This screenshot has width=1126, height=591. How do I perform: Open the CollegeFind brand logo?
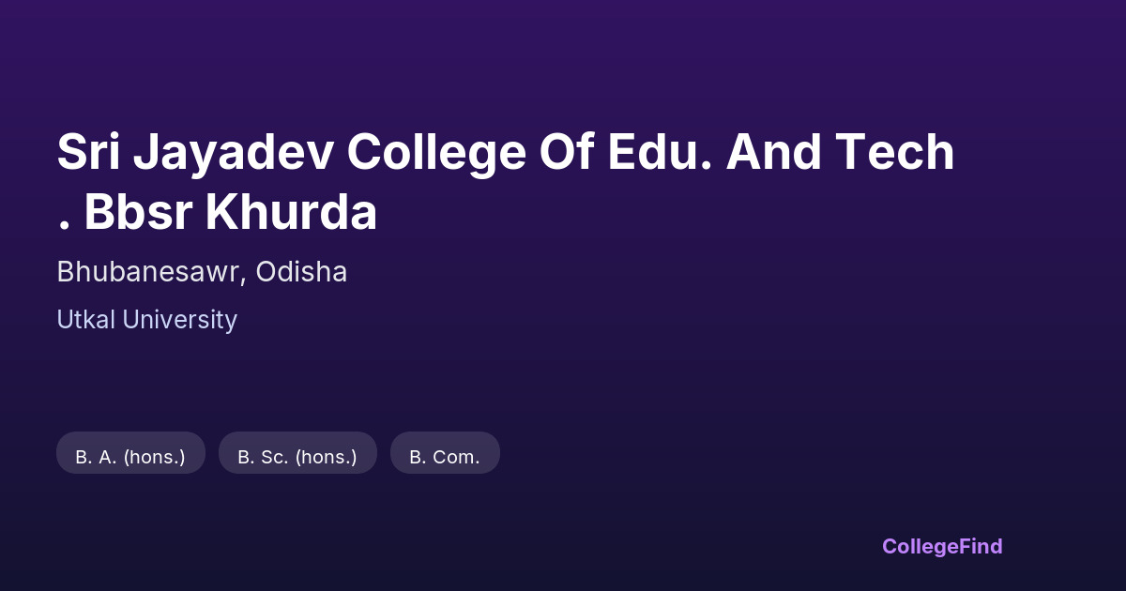(x=942, y=546)
